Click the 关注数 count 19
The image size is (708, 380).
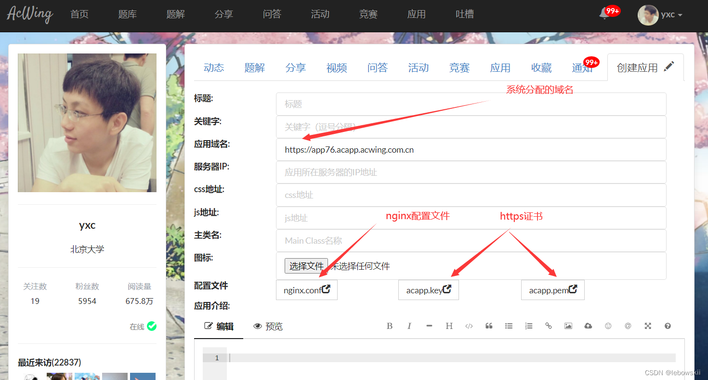(35, 301)
